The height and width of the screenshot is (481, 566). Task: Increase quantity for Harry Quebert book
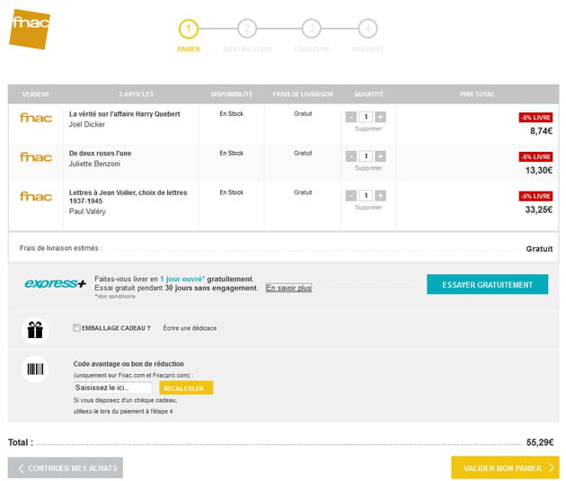click(x=380, y=117)
